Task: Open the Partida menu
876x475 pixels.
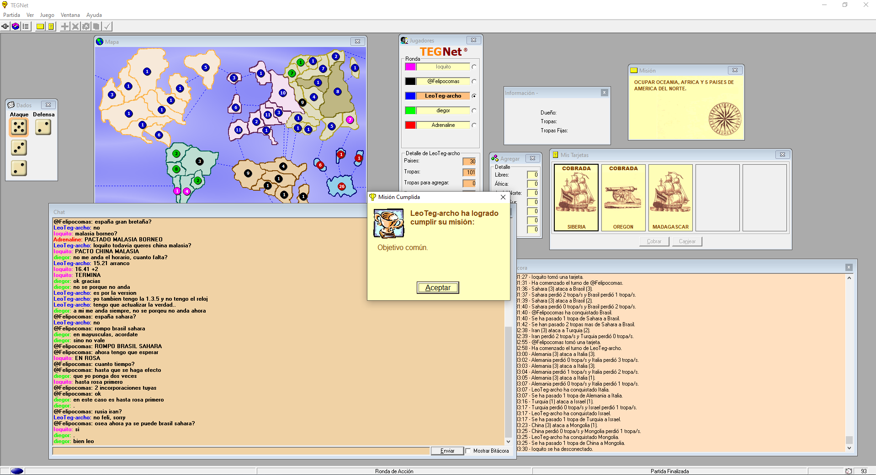Action: (x=11, y=15)
